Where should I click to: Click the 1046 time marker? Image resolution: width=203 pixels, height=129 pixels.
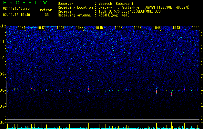pyautogui.click(x=118, y=28)
